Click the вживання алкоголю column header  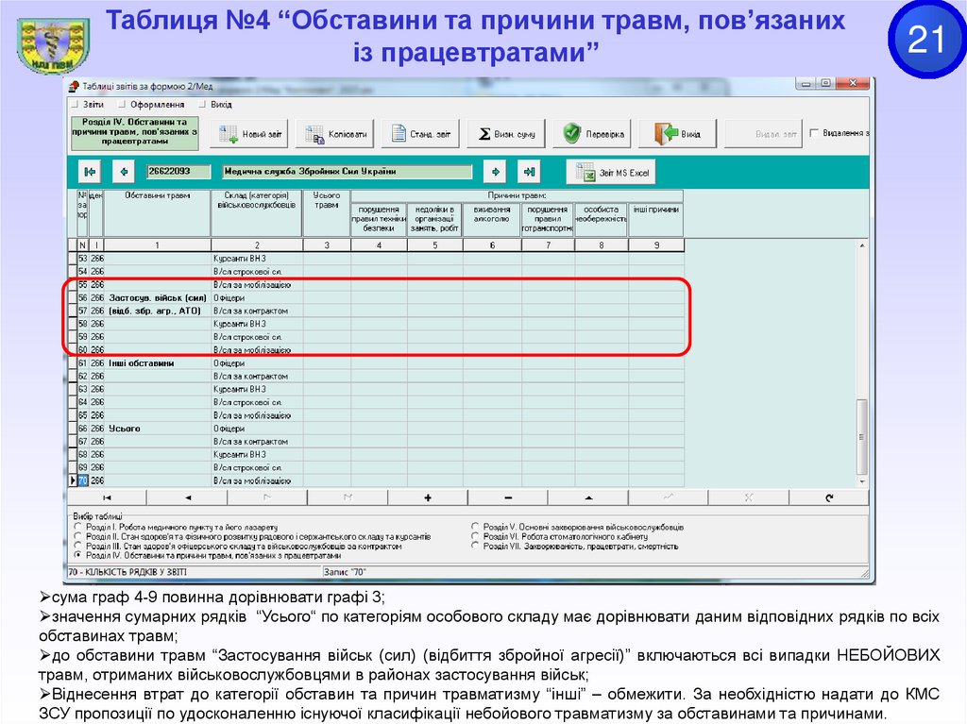click(491, 220)
